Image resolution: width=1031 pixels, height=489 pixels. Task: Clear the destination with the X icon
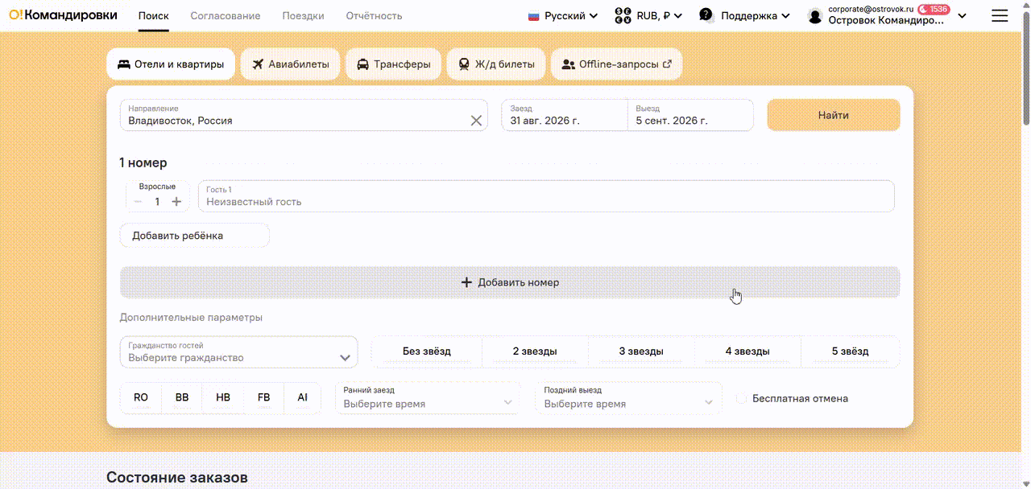[x=476, y=121]
